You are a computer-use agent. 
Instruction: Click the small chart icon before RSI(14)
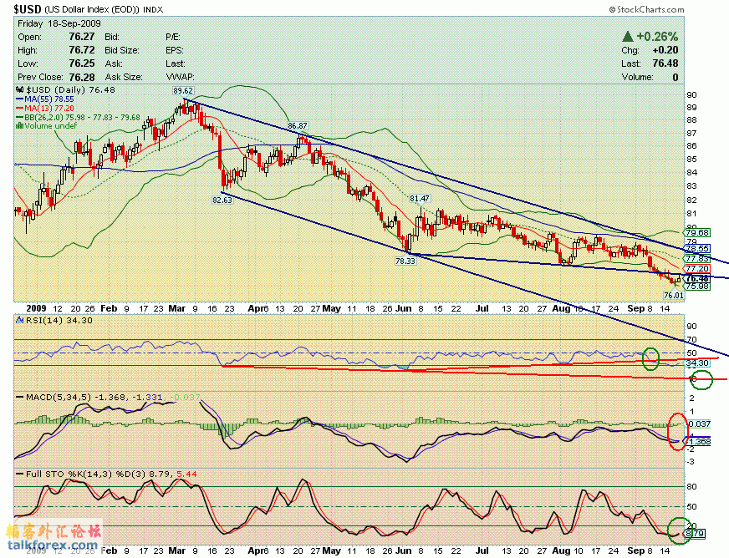click(19, 320)
